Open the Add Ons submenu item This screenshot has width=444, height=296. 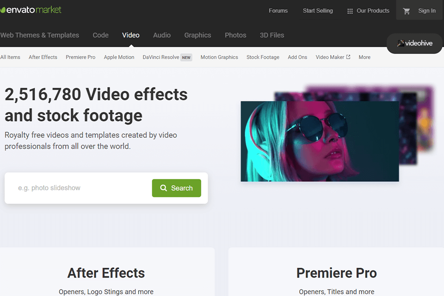click(297, 57)
